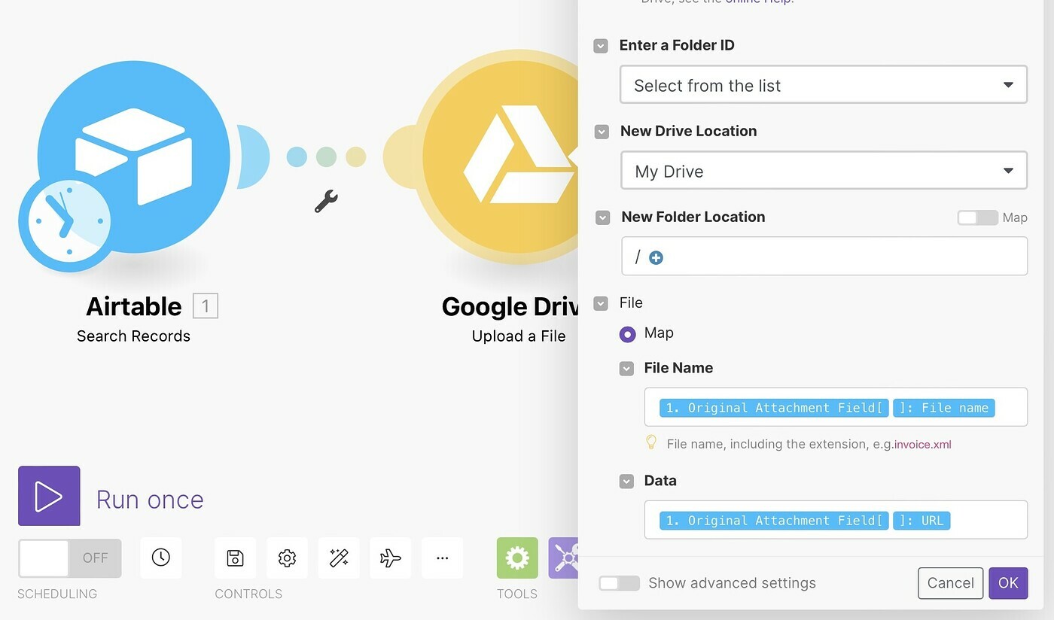Click the auto-align magic wand icon
1054x620 pixels.
(339, 558)
